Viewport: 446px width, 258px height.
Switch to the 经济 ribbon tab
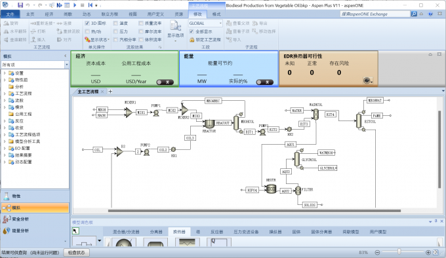click(x=49, y=14)
